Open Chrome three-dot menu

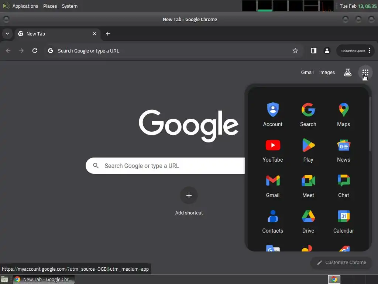click(369, 51)
